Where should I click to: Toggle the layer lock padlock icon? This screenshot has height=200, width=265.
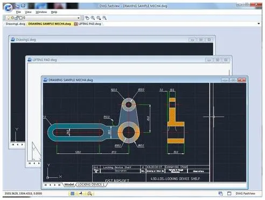[16, 18]
